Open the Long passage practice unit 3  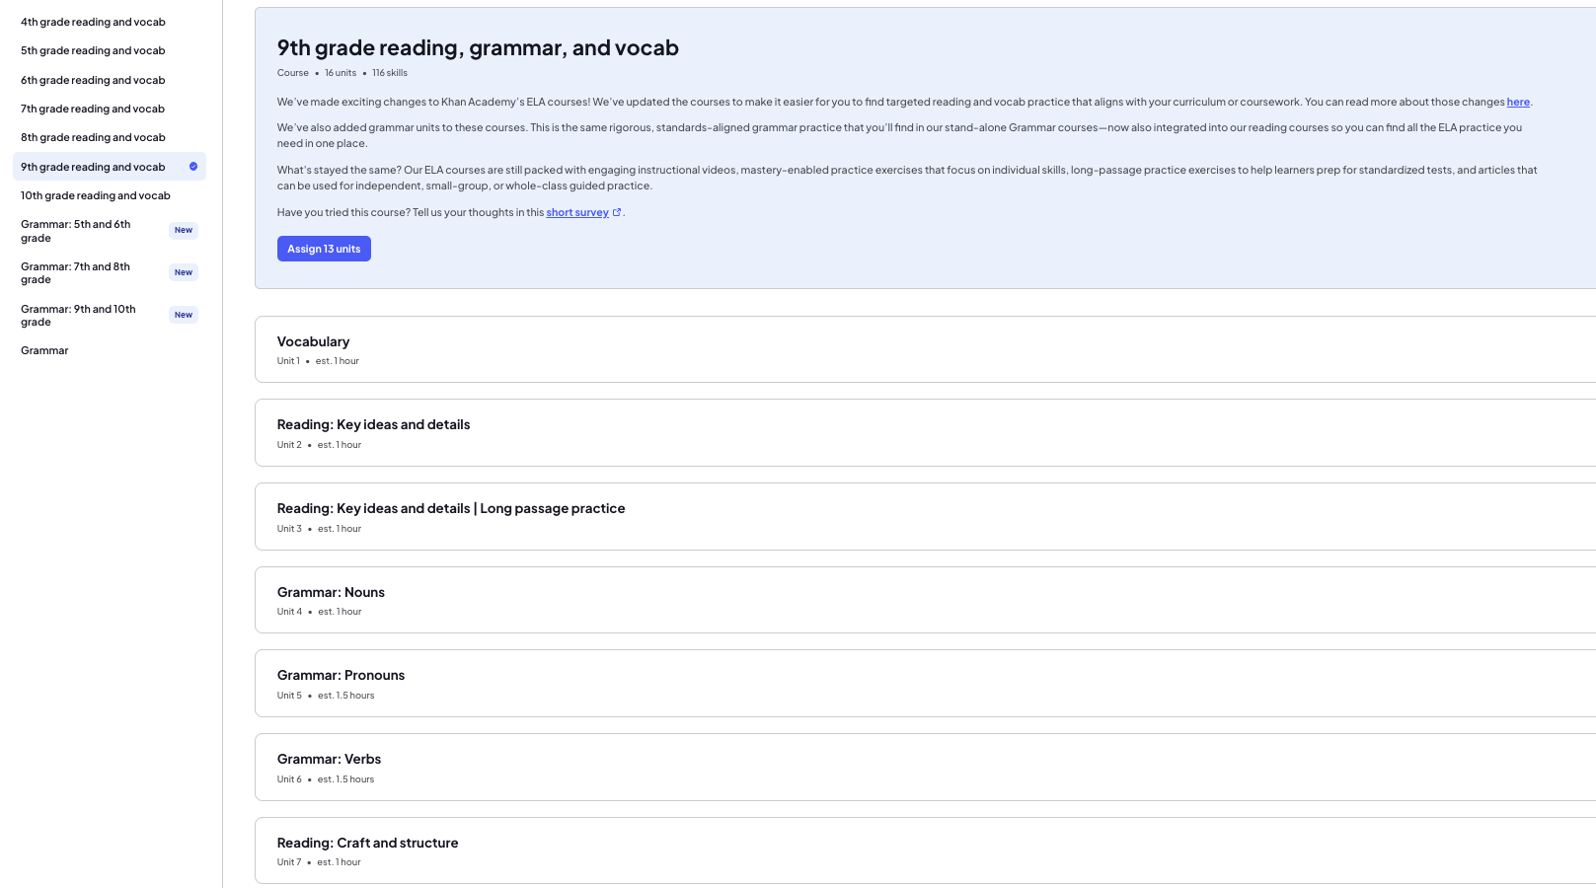click(925, 516)
